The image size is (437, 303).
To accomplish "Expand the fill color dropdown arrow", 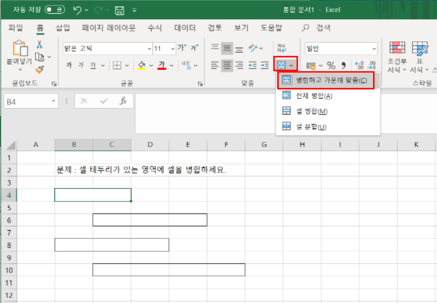I will pos(151,66).
